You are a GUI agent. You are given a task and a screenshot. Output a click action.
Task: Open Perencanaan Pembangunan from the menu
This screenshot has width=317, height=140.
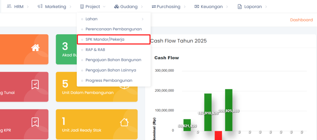tap(114, 29)
